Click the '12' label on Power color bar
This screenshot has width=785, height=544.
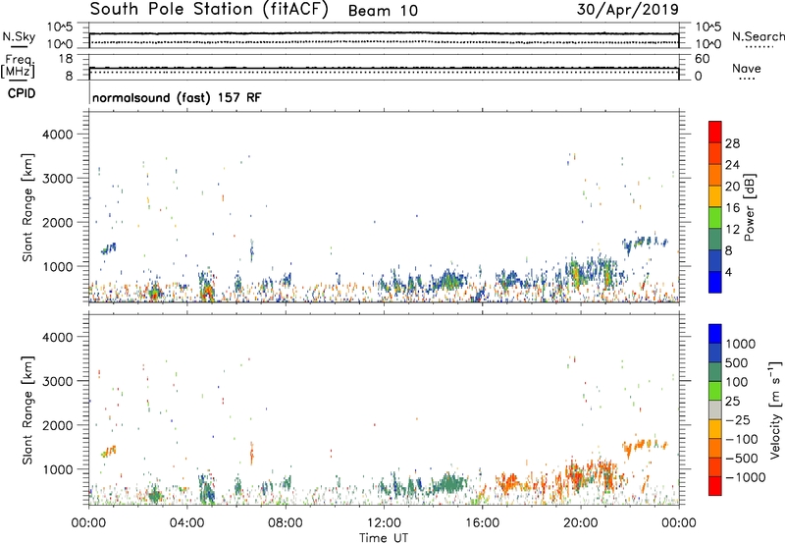(732, 230)
